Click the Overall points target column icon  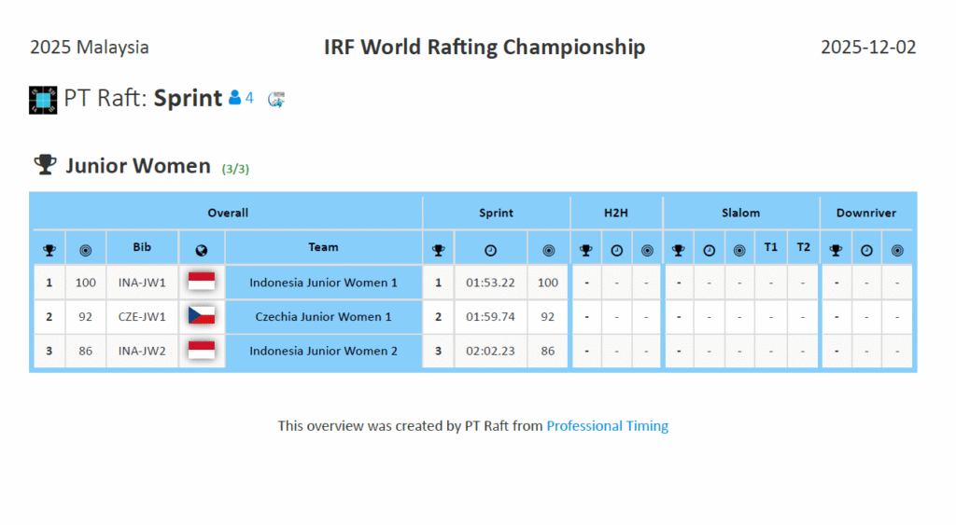pos(86,250)
